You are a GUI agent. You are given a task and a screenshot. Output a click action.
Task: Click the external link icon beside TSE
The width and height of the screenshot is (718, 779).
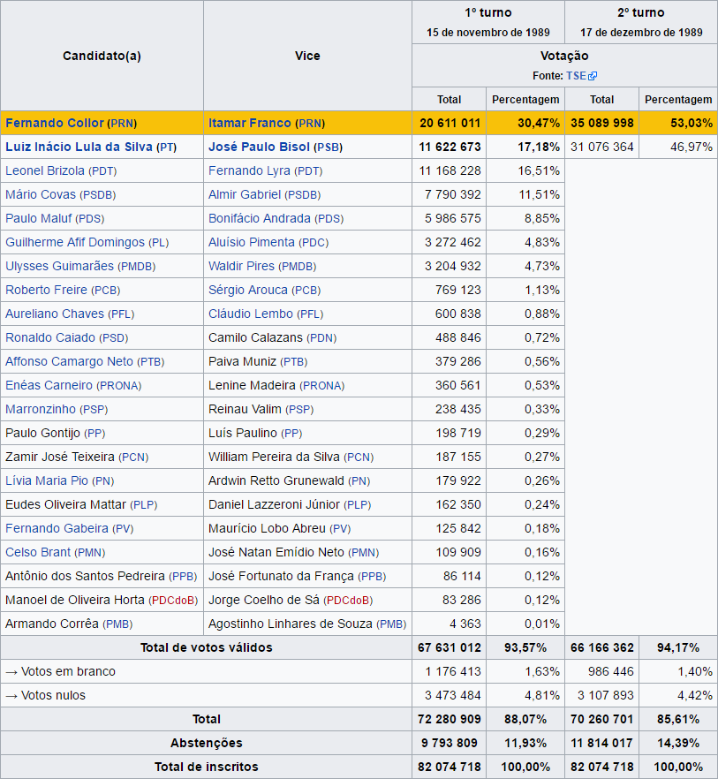click(593, 76)
